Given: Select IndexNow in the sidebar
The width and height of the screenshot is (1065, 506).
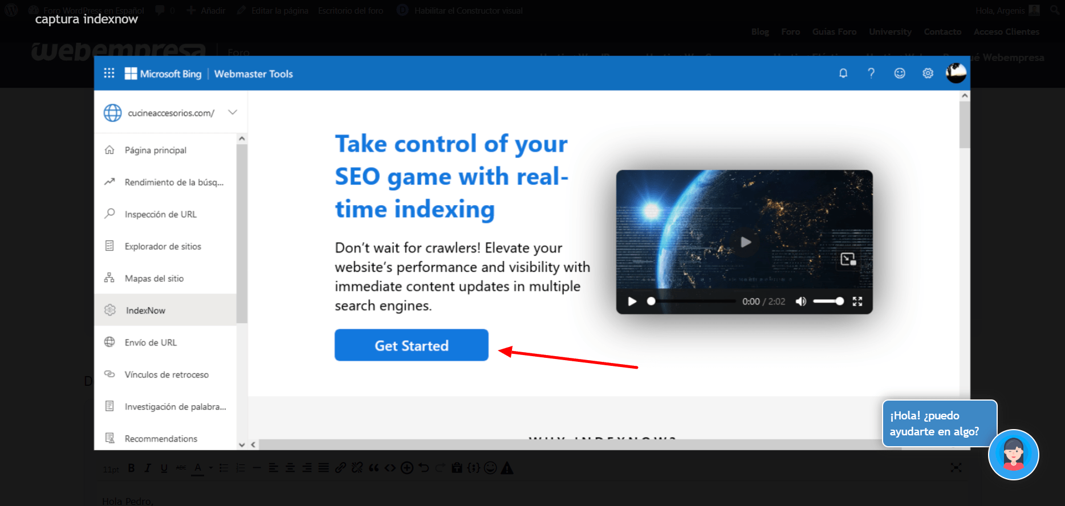Looking at the screenshot, I should 165,310.
